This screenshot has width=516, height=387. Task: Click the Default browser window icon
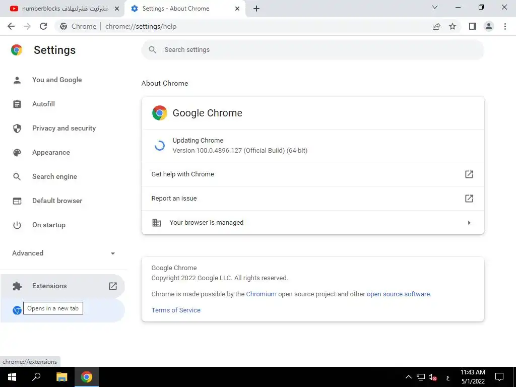[x=17, y=201]
